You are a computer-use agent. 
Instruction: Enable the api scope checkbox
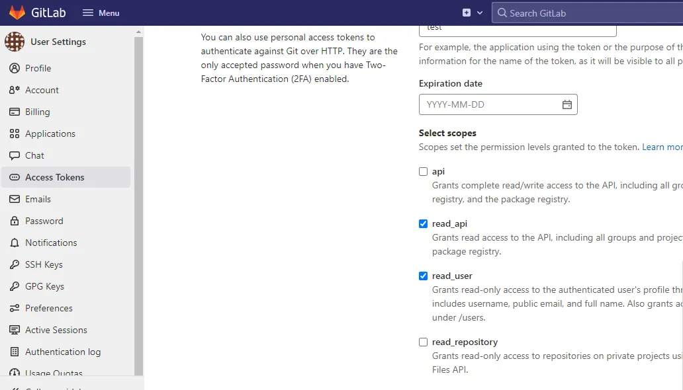[423, 171]
